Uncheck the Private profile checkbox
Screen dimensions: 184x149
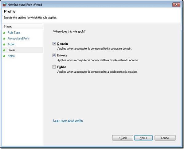point(54,55)
